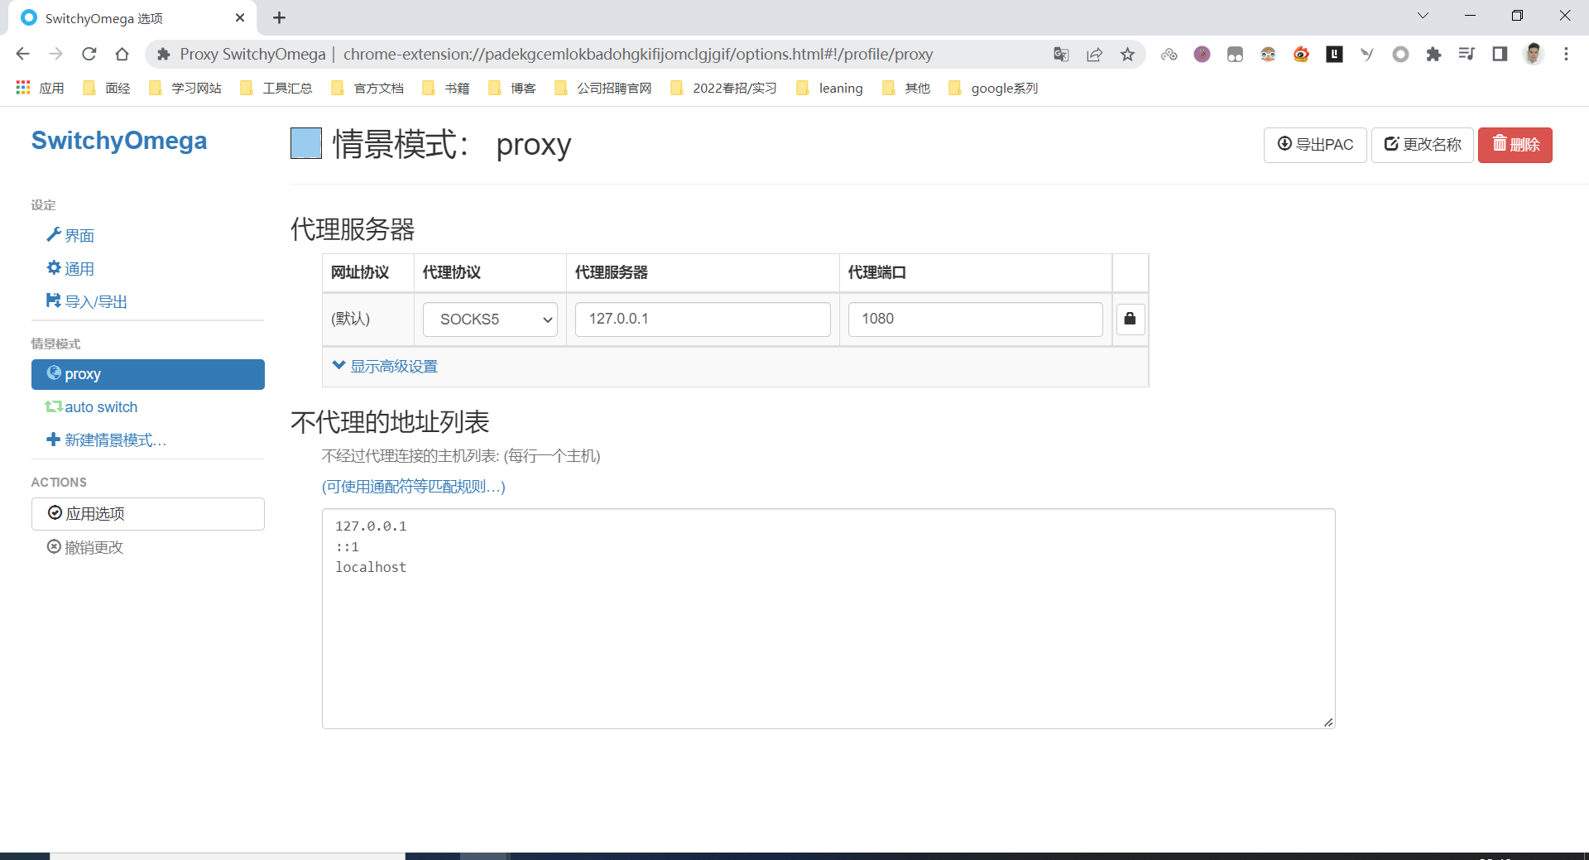This screenshot has height=860, width=1589.
Task: Click the purple round extension icon
Action: pos(1202,55)
